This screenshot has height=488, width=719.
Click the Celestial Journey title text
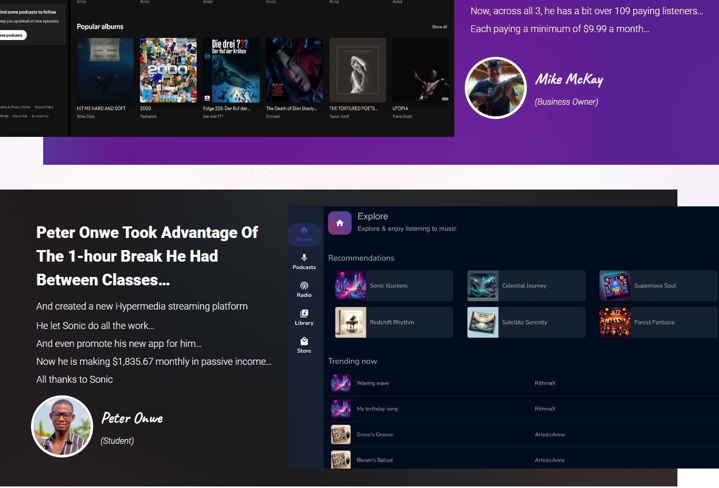[524, 286]
